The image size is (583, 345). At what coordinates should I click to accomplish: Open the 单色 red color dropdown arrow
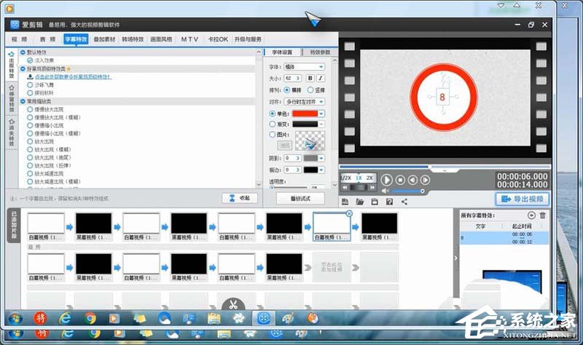pyautogui.click(x=321, y=114)
